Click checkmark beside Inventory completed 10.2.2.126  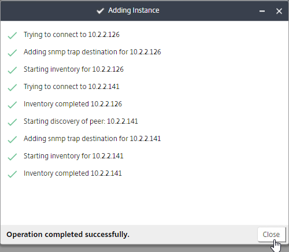point(12,105)
